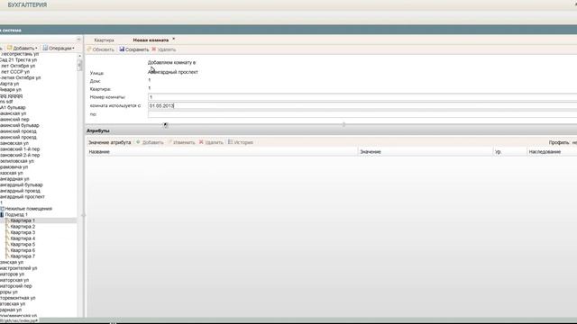Image resolution: width=577 pixels, height=324 pixels.
Task: Click the 'лет Октября ул' street row
Action: coord(17,66)
